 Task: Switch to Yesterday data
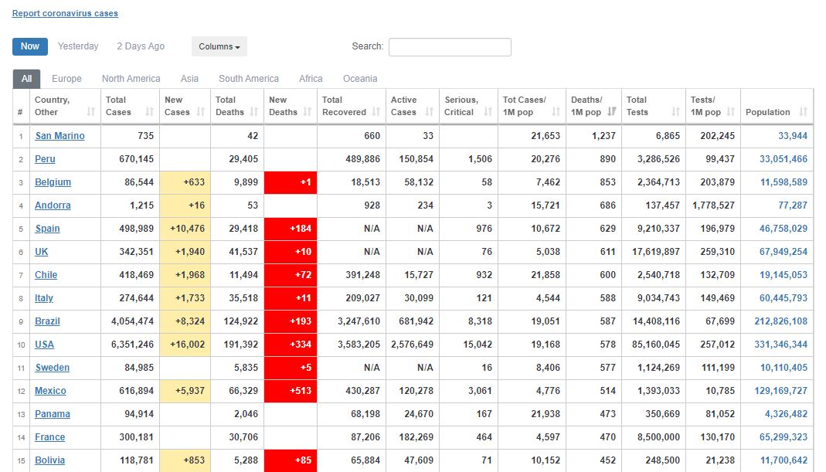pos(78,46)
